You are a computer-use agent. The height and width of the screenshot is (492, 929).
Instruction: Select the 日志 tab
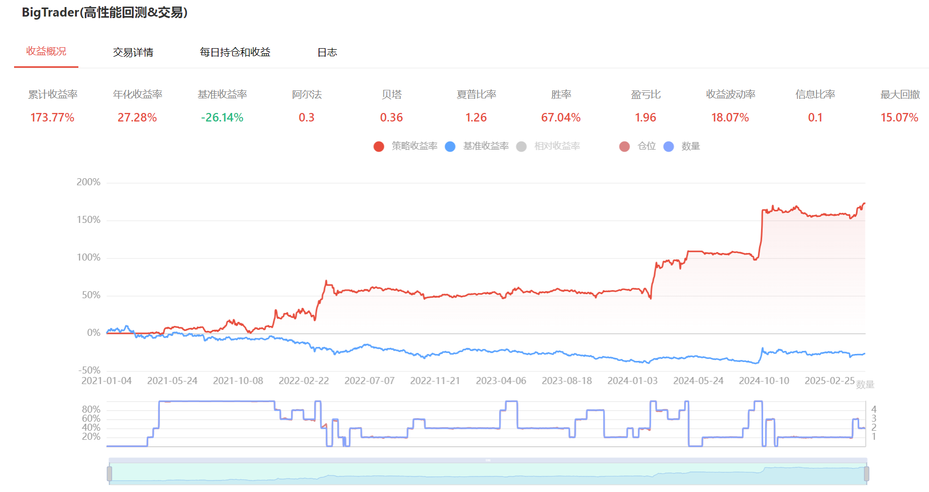coord(327,52)
